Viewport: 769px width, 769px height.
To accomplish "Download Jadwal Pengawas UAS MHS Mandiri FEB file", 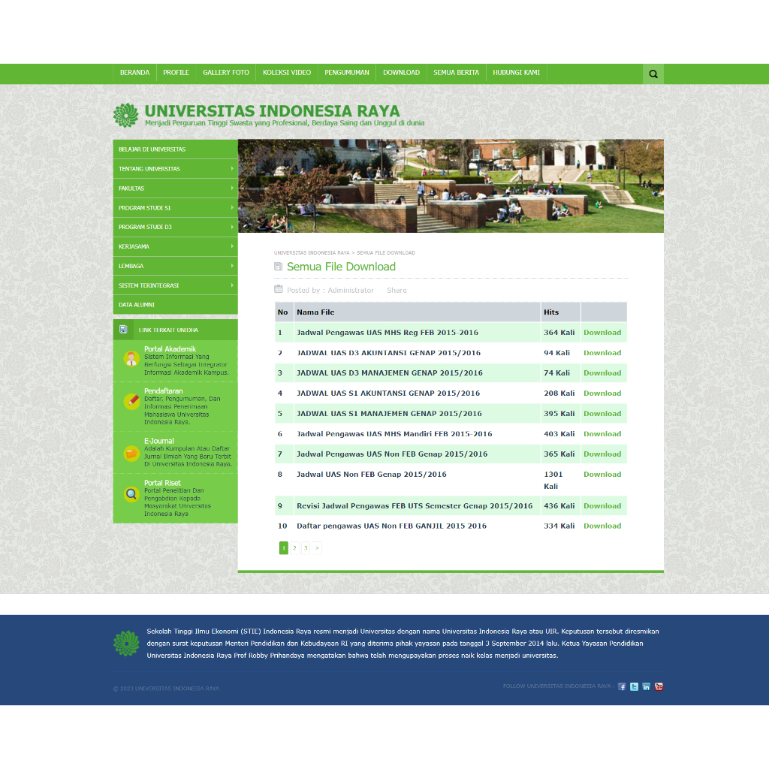I will point(602,434).
